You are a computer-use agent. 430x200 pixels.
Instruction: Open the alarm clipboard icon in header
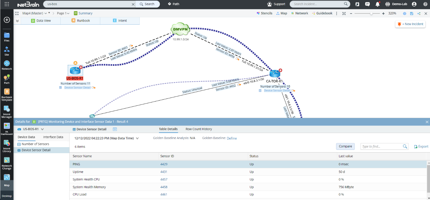[357, 4]
